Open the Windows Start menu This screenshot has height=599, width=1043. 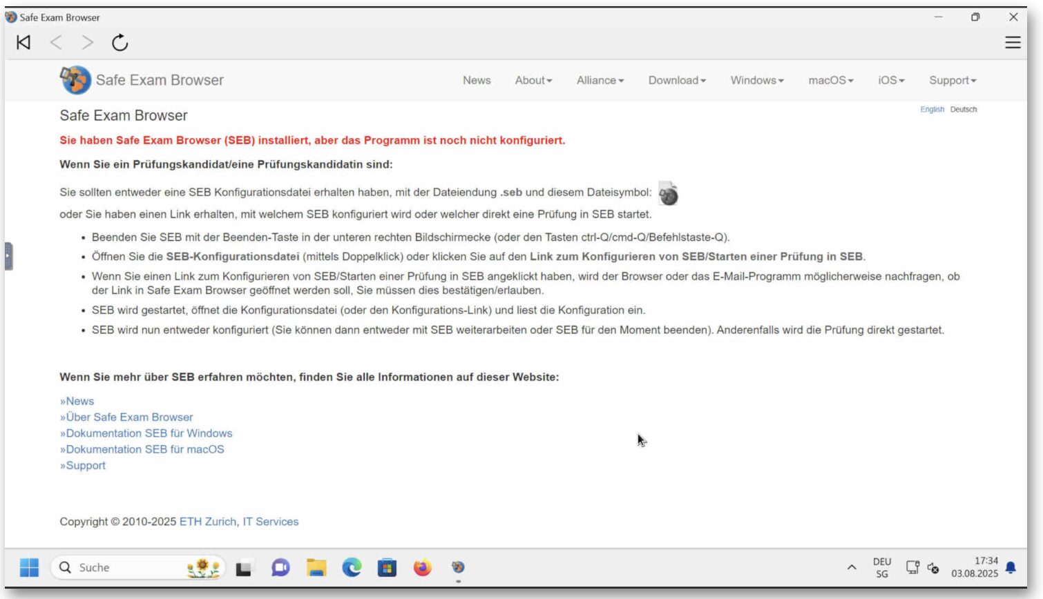(29, 567)
